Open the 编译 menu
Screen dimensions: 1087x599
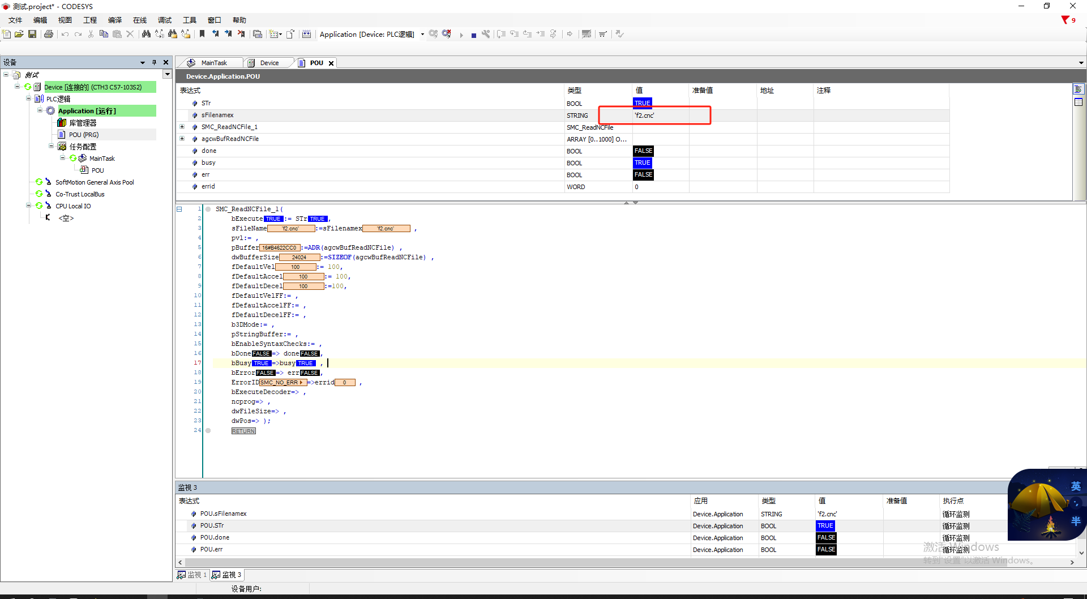tap(115, 20)
